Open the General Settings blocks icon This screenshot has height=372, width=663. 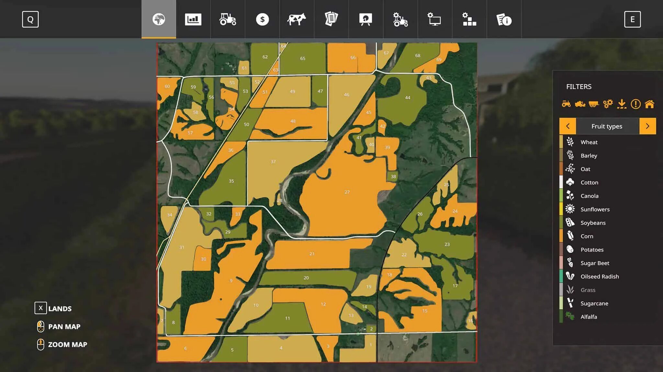click(x=469, y=19)
